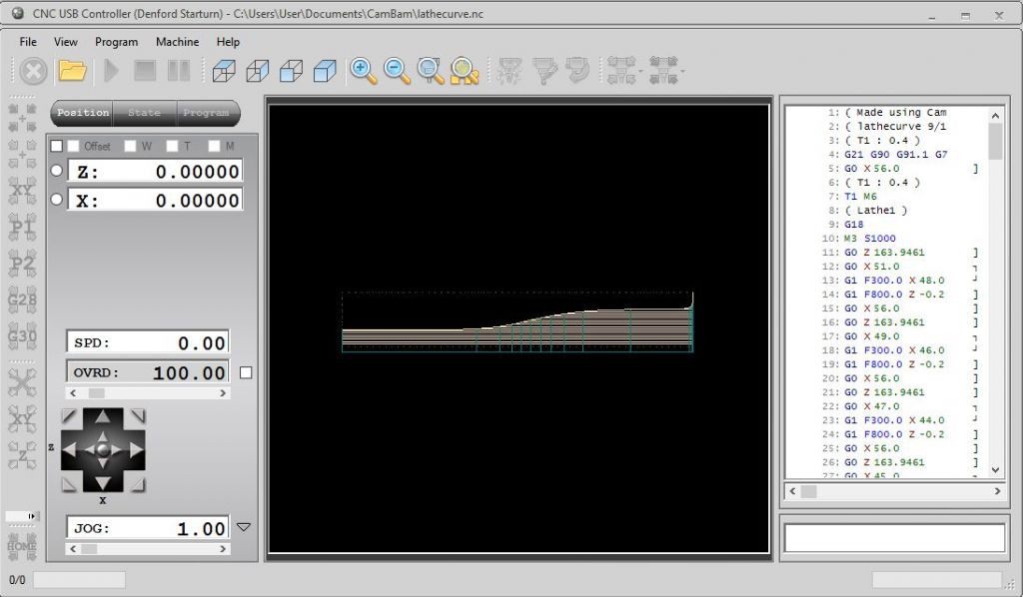Click the first greyed spindle icon in toolbar
The height and width of the screenshot is (597, 1023).
510,71
